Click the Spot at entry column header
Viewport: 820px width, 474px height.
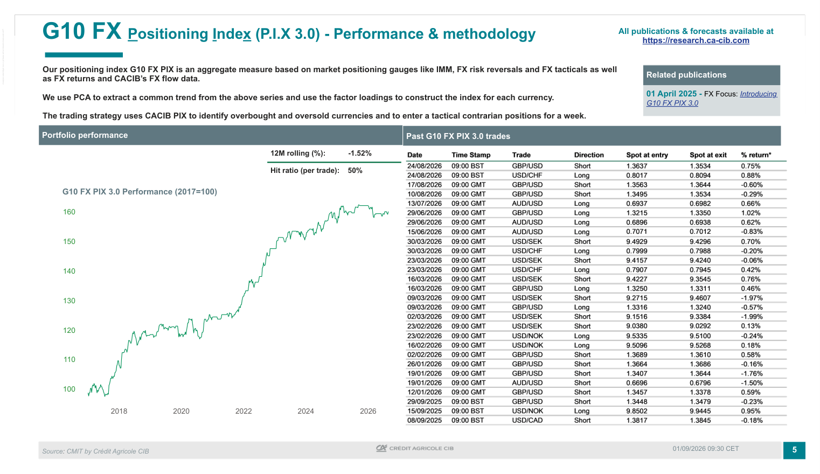click(x=647, y=155)
